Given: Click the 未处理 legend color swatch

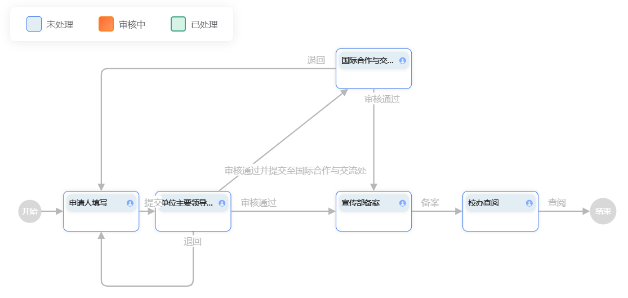Looking at the screenshot, I should pos(34,24).
